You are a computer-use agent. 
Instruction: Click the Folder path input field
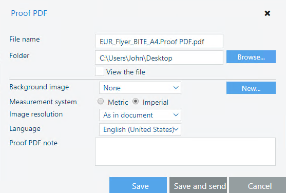coord(159,57)
